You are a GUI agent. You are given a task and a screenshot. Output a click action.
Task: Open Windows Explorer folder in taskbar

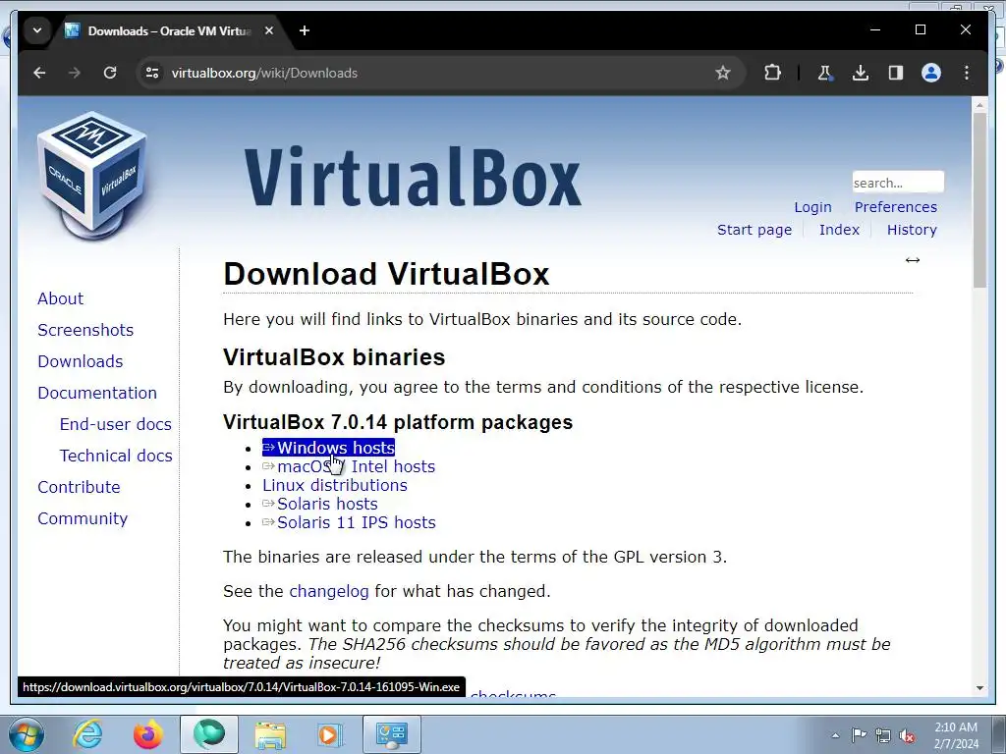(270, 734)
